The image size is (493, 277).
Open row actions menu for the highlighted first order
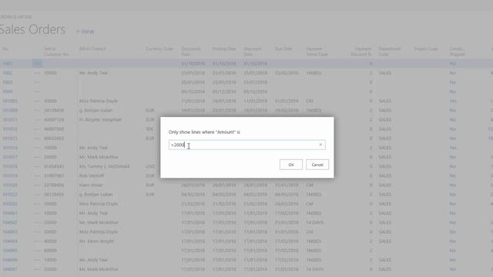click(x=37, y=63)
